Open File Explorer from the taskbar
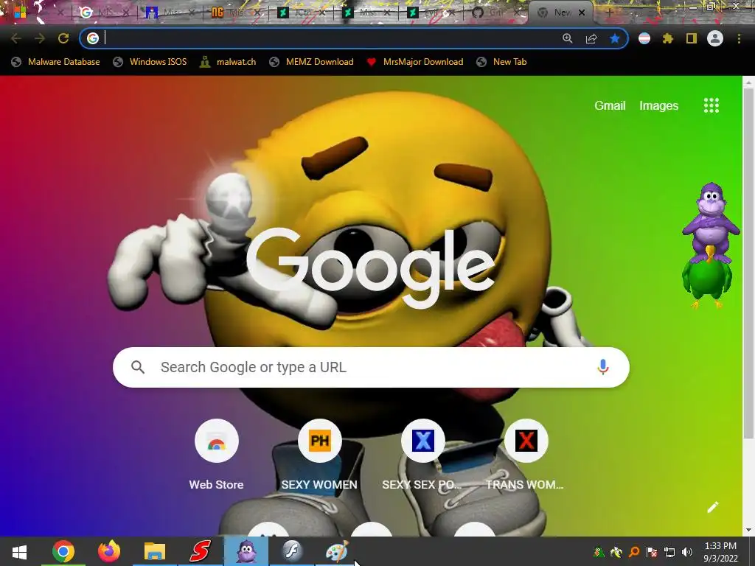 click(x=155, y=551)
